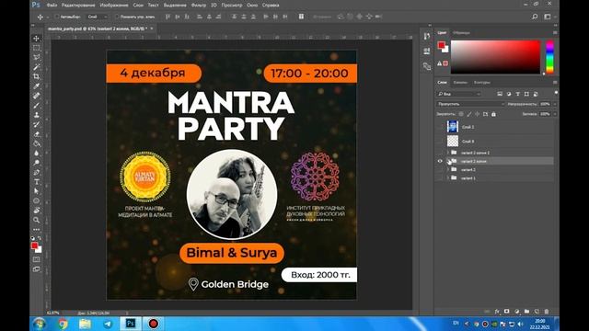The width and height of the screenshot is (589, 331).
Task: Switch to the Образцы tab
Action: (x=461, y=33)
